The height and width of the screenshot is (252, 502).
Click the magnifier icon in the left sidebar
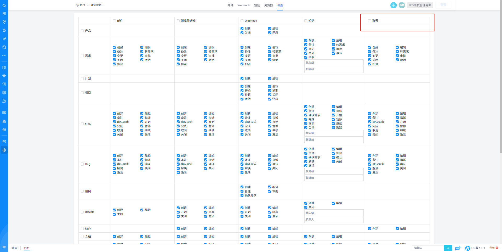pyautogui.click(x=4, y=47)
